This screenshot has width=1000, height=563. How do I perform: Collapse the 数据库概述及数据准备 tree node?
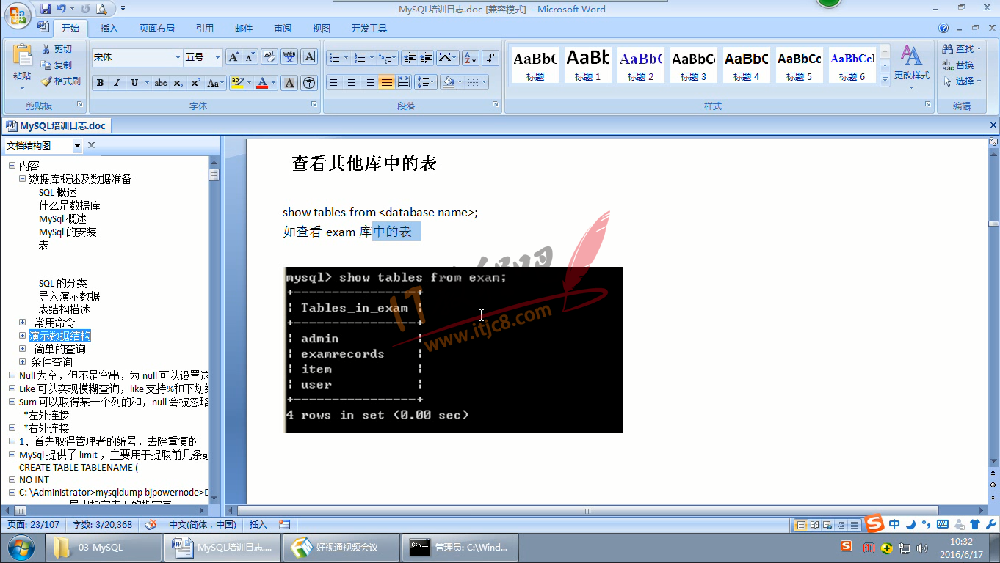(22, 179)
